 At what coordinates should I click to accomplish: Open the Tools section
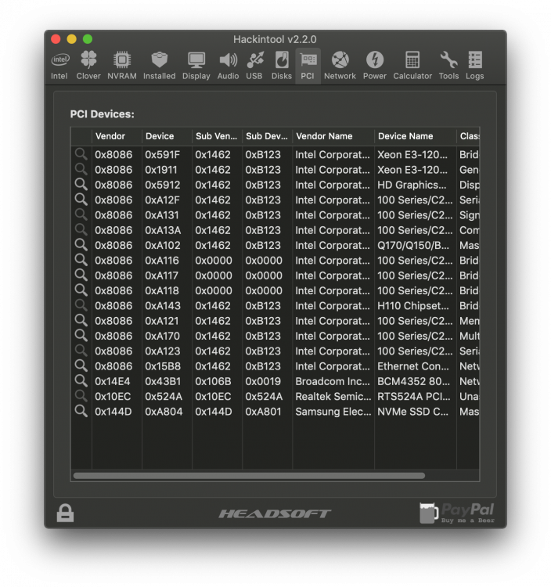pos(448,66)
